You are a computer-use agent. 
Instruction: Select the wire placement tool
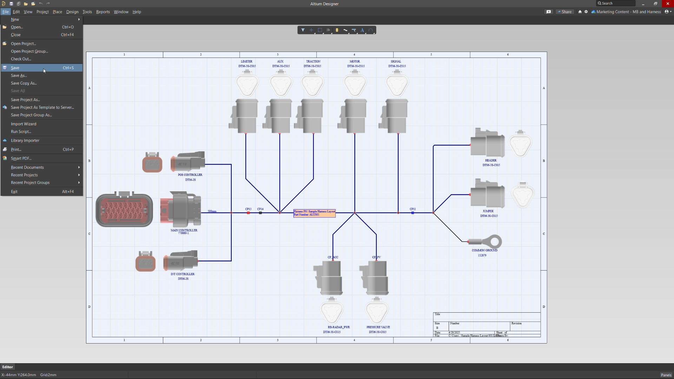click(x=345, y=30)
